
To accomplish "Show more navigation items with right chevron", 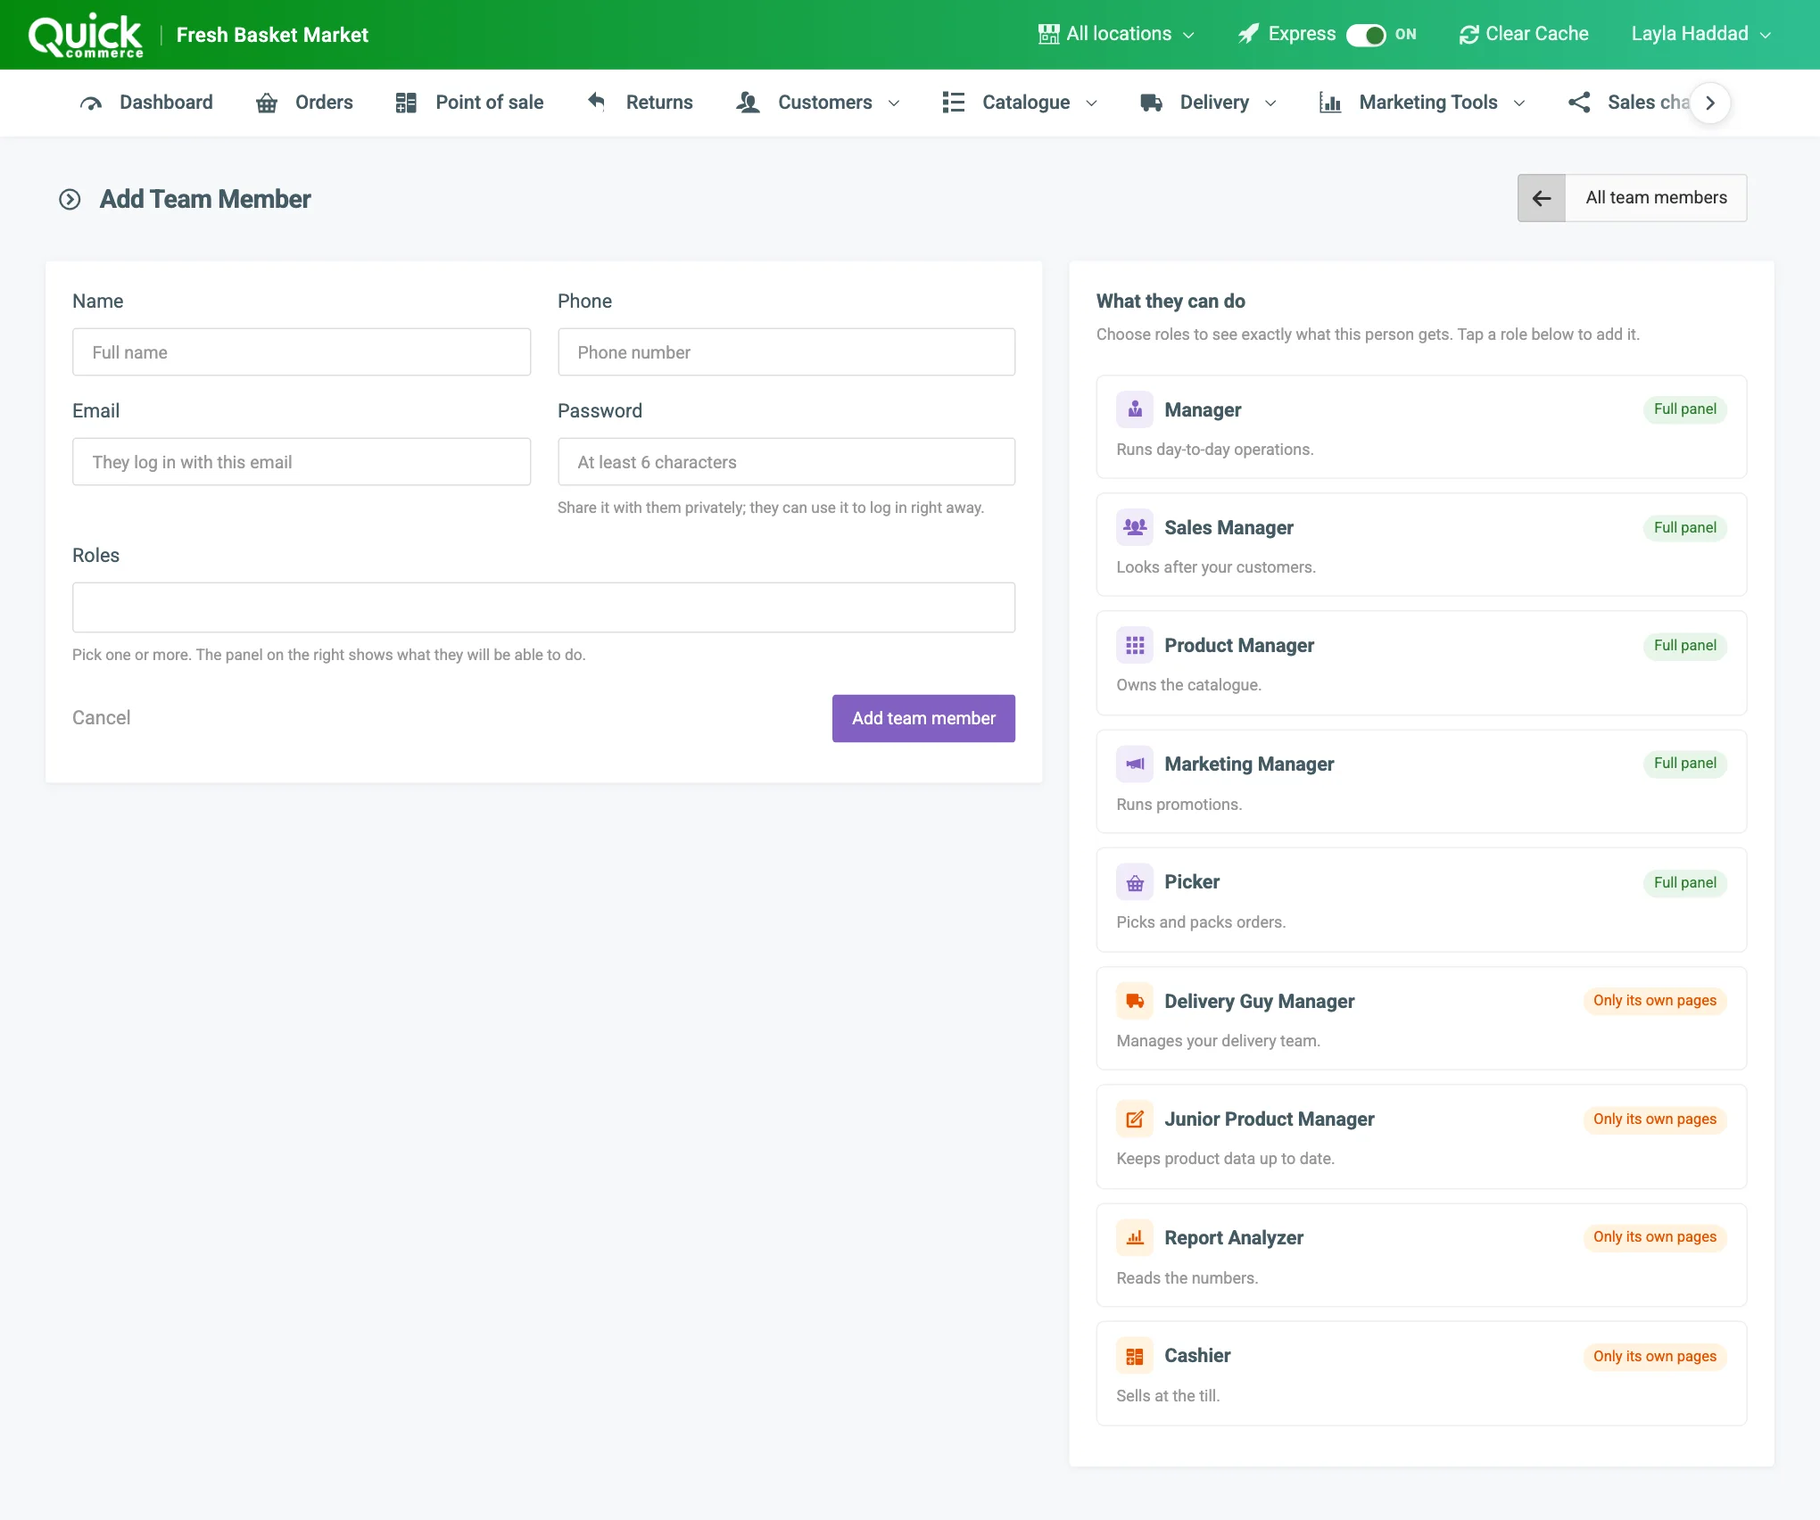I will click(x=1710, y=103).
